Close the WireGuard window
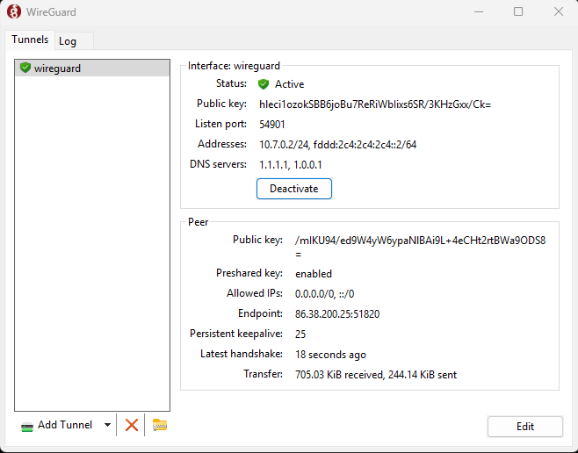This screenshot has width=578, height=453. click(x=559, y=11)
